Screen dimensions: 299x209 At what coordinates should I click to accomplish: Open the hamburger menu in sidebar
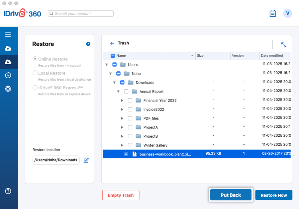click(8, 35)
